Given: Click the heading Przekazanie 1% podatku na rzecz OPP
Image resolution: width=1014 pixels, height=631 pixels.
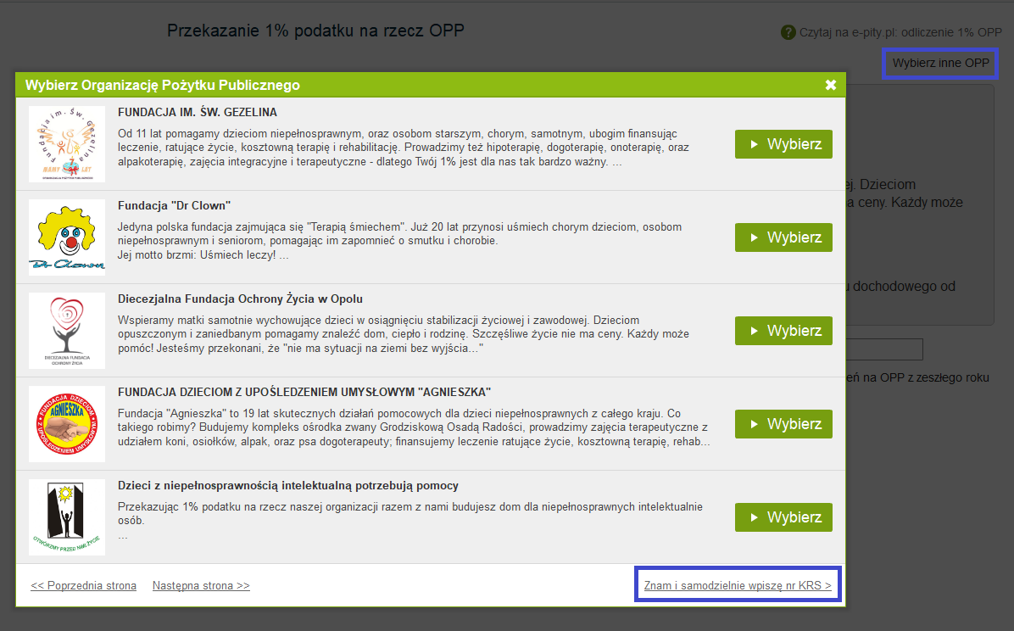Looking at the screenshot, I should coord(315,31).
